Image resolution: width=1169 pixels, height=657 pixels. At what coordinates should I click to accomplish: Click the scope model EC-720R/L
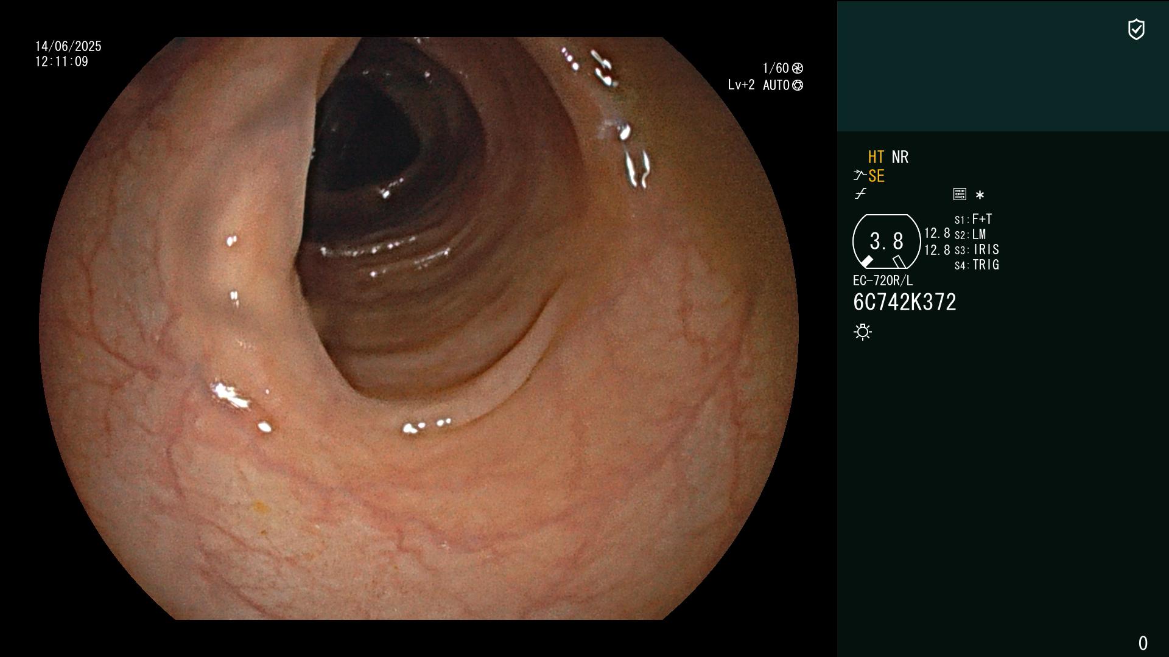[883, 280]
